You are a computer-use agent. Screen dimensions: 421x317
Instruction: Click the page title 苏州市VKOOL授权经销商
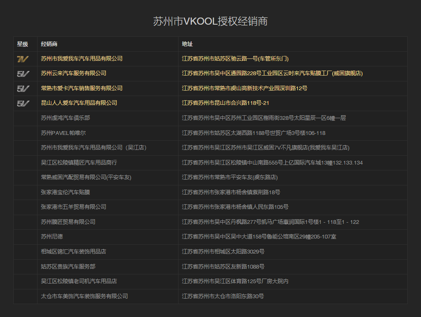[210, 21]
